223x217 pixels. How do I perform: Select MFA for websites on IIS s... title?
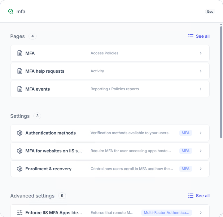(x=54, y=151)
